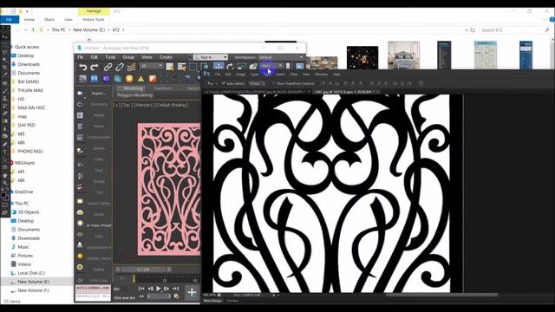Open Photoshop Filter menu
Screen dimensions: 555x312
pos(294,75)
